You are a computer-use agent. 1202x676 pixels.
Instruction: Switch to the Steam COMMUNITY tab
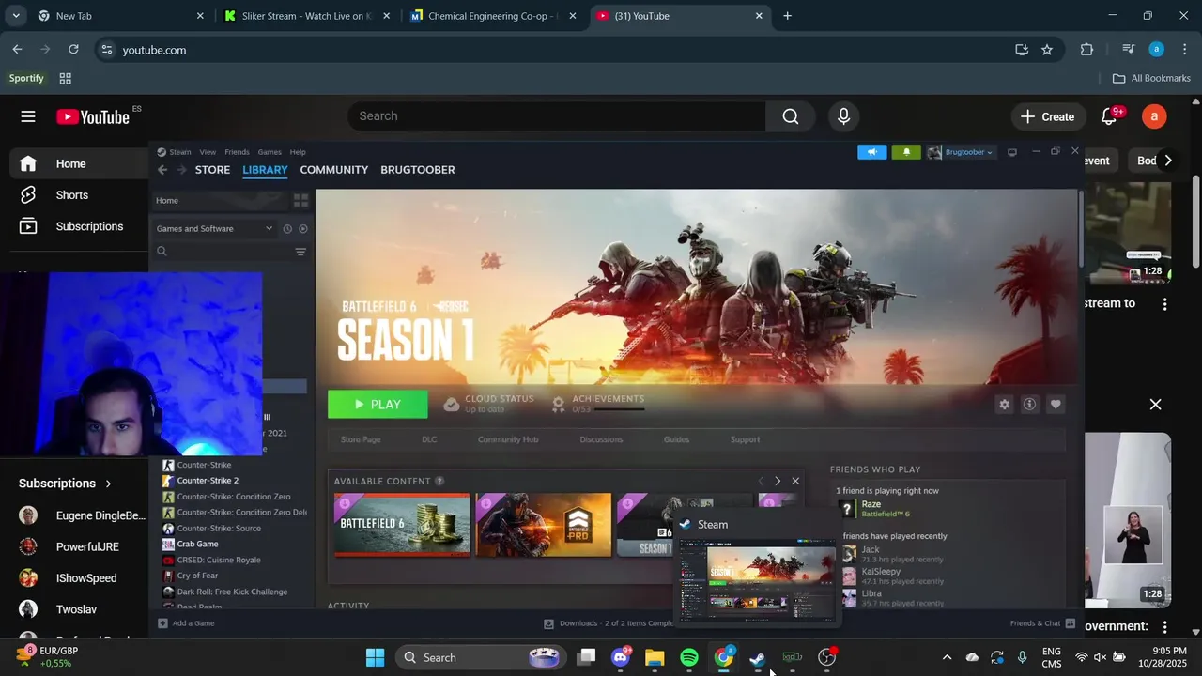(x=333, y=170)
